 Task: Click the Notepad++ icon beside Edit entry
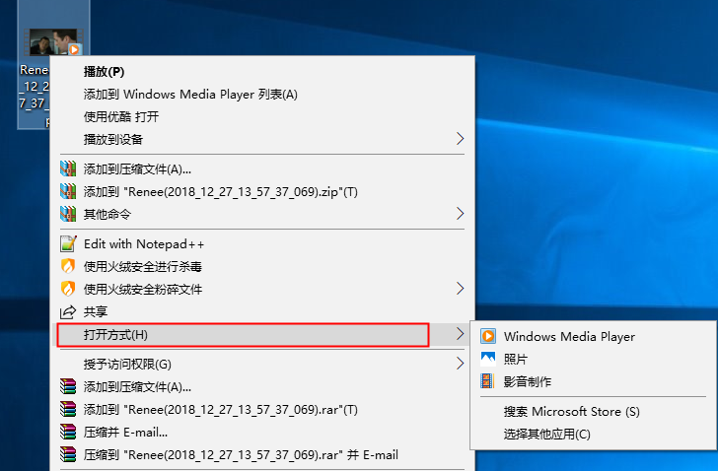click(68, 243)
